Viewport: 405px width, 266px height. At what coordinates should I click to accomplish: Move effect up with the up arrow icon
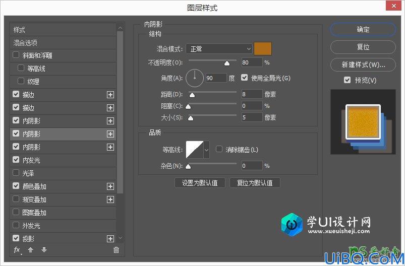(x=30, y=249)
